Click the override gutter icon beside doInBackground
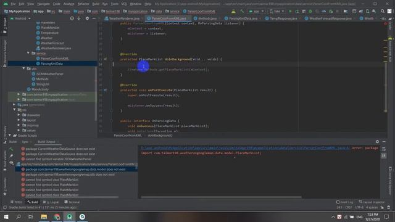The width and height of the screenshot is (395, 222). [x=106, y=59]
